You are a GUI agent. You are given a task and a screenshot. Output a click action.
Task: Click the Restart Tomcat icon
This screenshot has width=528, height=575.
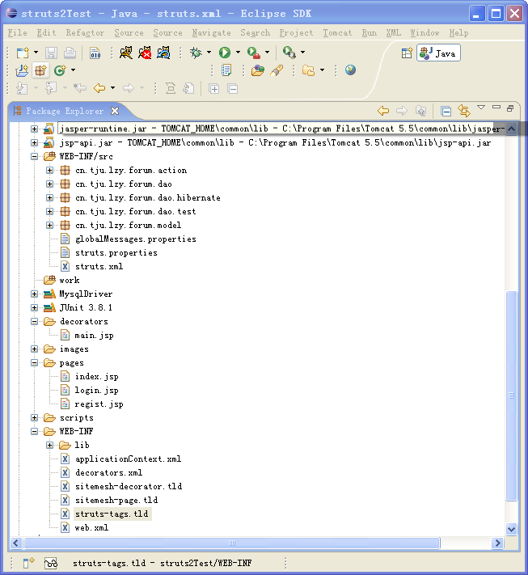point(163,53)
